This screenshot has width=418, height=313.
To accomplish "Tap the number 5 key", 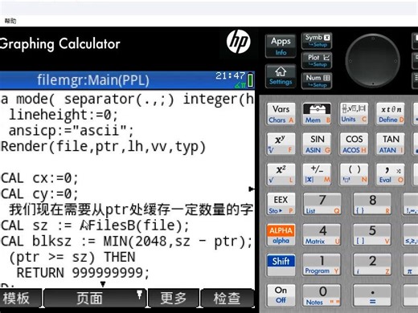I will (372, 235).
